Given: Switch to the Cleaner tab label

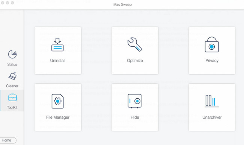Looking at the screenshot, I should pos(12,86).
